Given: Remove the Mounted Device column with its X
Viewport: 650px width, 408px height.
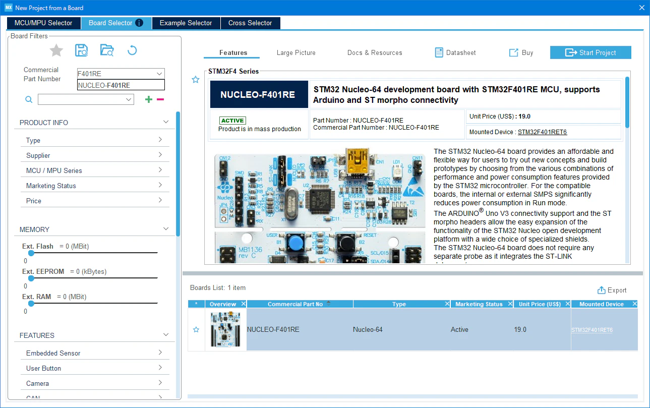Looking at the screenshot, I should [x=634, y=304].
